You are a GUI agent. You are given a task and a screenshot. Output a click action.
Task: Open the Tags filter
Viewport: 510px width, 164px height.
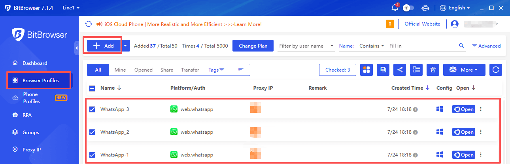[x=216, y=70]
